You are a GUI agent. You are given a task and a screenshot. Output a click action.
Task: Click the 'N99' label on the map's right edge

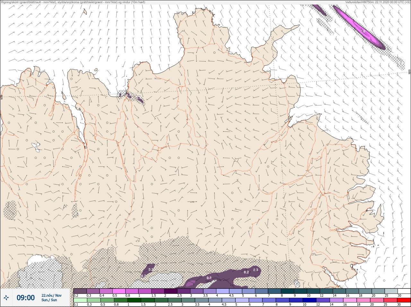[409, 72]
